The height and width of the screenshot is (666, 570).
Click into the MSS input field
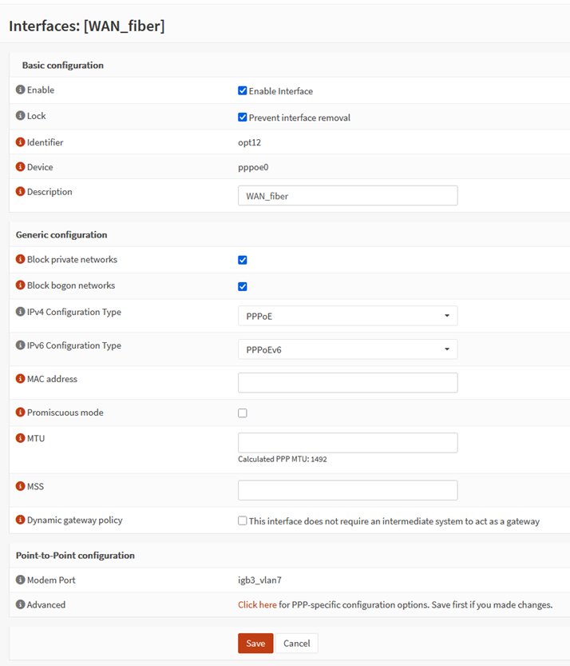click(x=347, y=490)
